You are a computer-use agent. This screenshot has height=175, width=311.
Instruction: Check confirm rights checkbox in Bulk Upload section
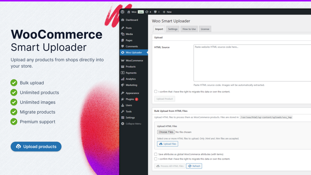click(x=156, y=159)
